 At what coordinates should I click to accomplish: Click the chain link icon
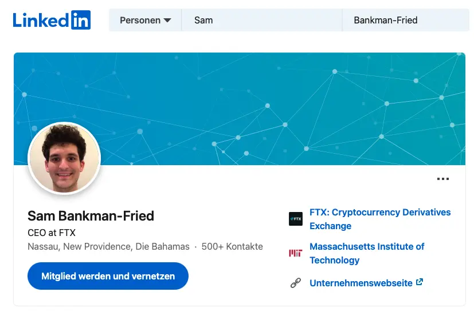click(x=295, y=283)
